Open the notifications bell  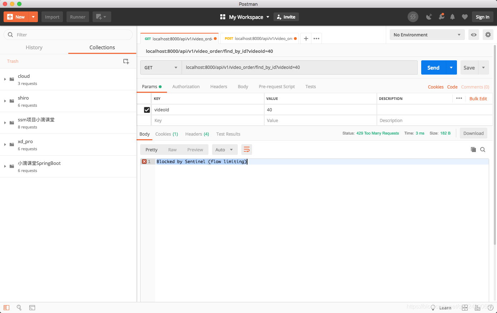pos(452,17)
